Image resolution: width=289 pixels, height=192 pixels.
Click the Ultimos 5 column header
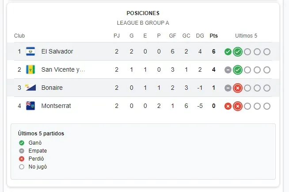[x=246, y=36]
